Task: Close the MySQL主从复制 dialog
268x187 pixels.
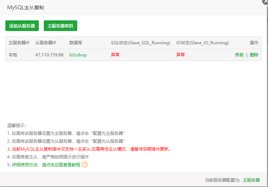Action: pos(266,2)
